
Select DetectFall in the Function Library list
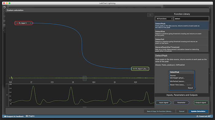tap(182, 41)
